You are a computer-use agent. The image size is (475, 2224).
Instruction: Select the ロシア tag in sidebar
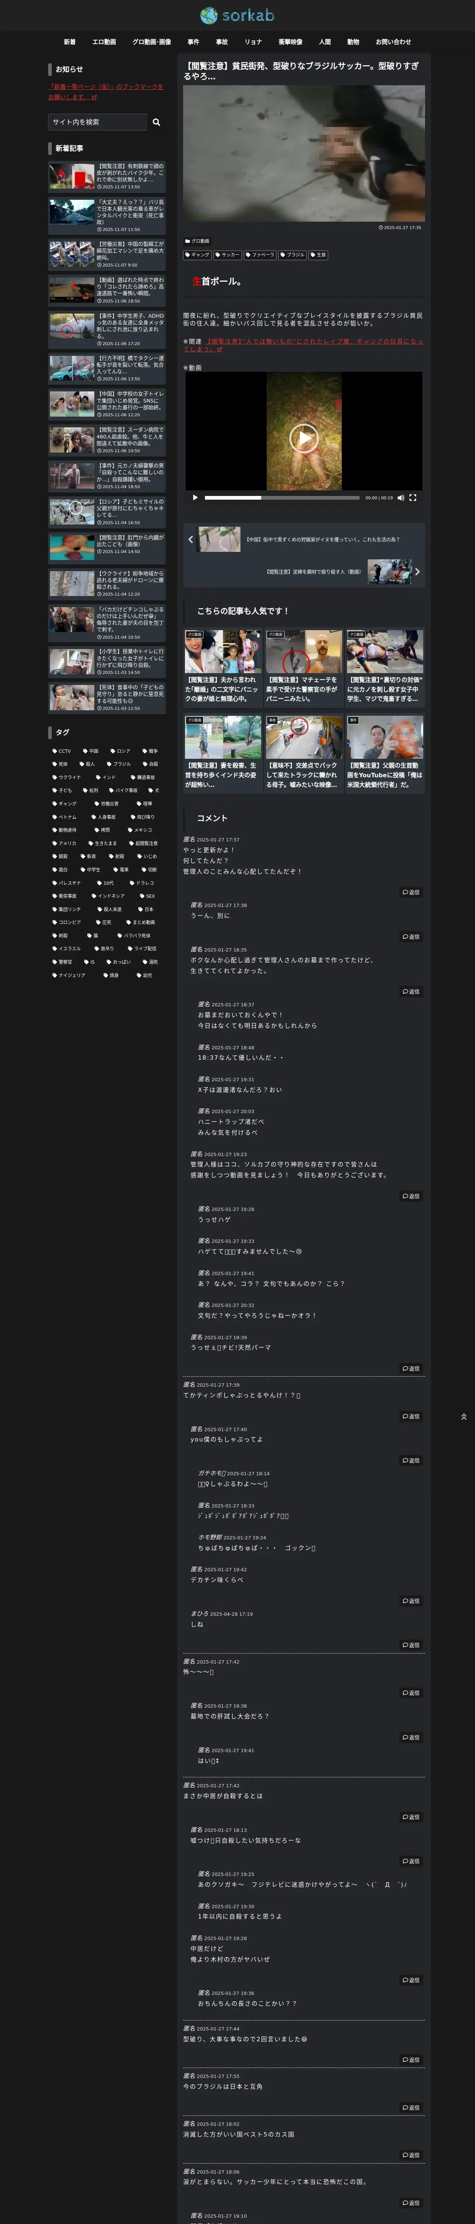pos(120,751)
